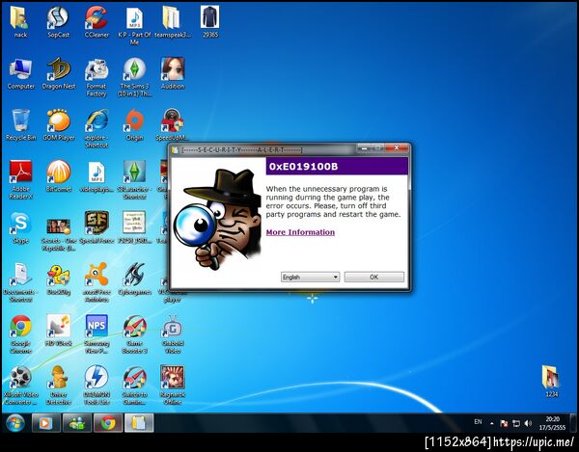579x452 pixels.
Task: Launch SopCast from the desktop
Action: (x=58, y=22)
